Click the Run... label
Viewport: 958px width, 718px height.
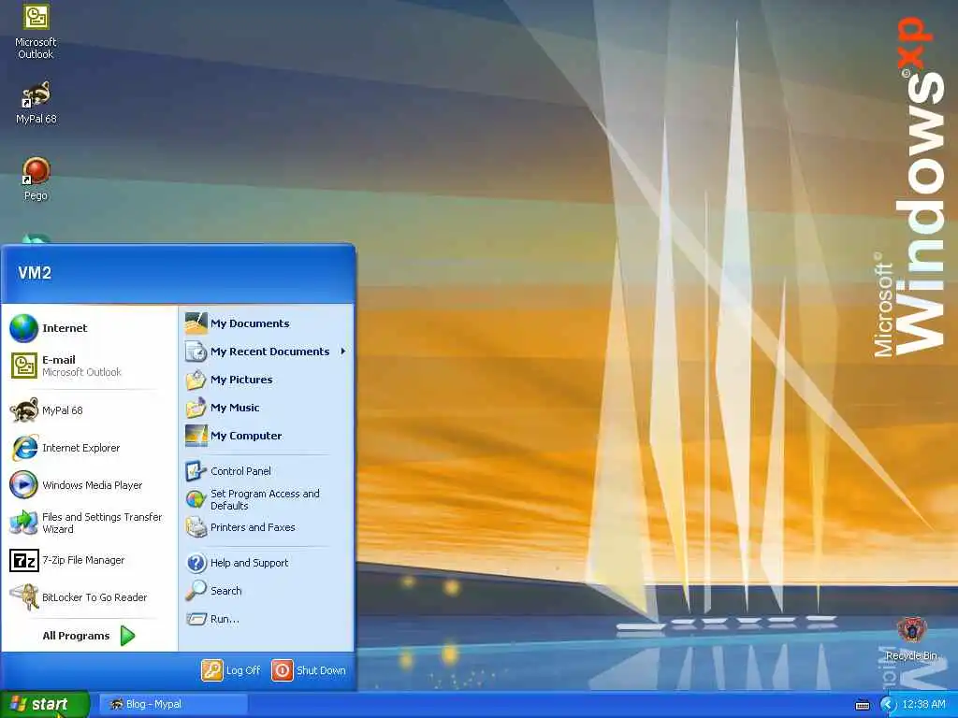[225, 619]
